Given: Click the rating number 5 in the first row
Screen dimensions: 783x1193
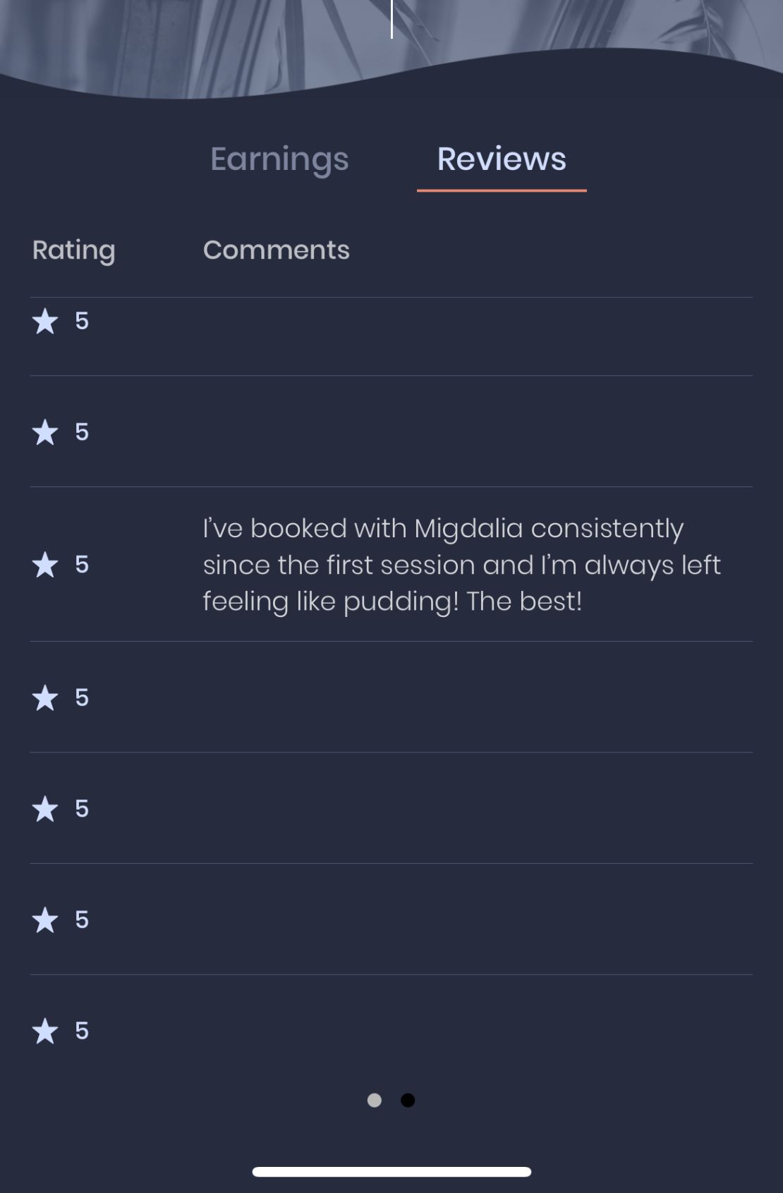Looking at the screenshot, I should 82,322.
